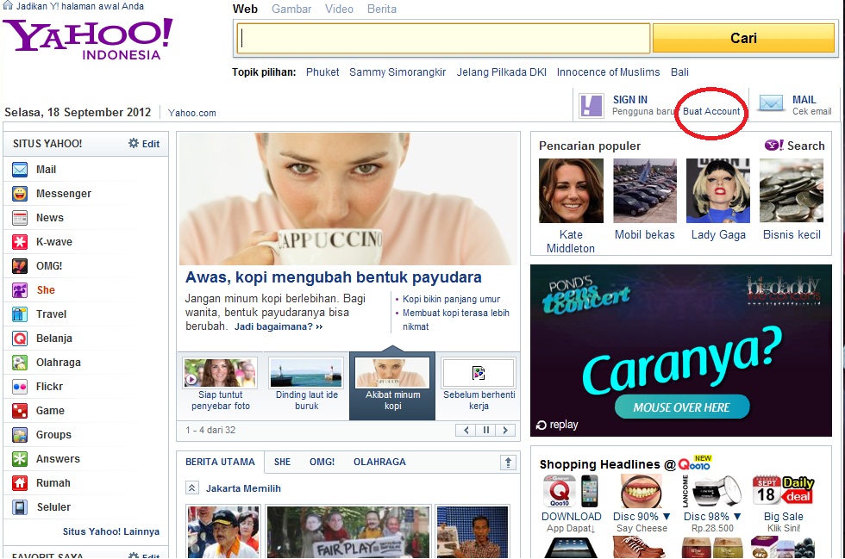Open the Game dice icon

[x=20, y=411]
